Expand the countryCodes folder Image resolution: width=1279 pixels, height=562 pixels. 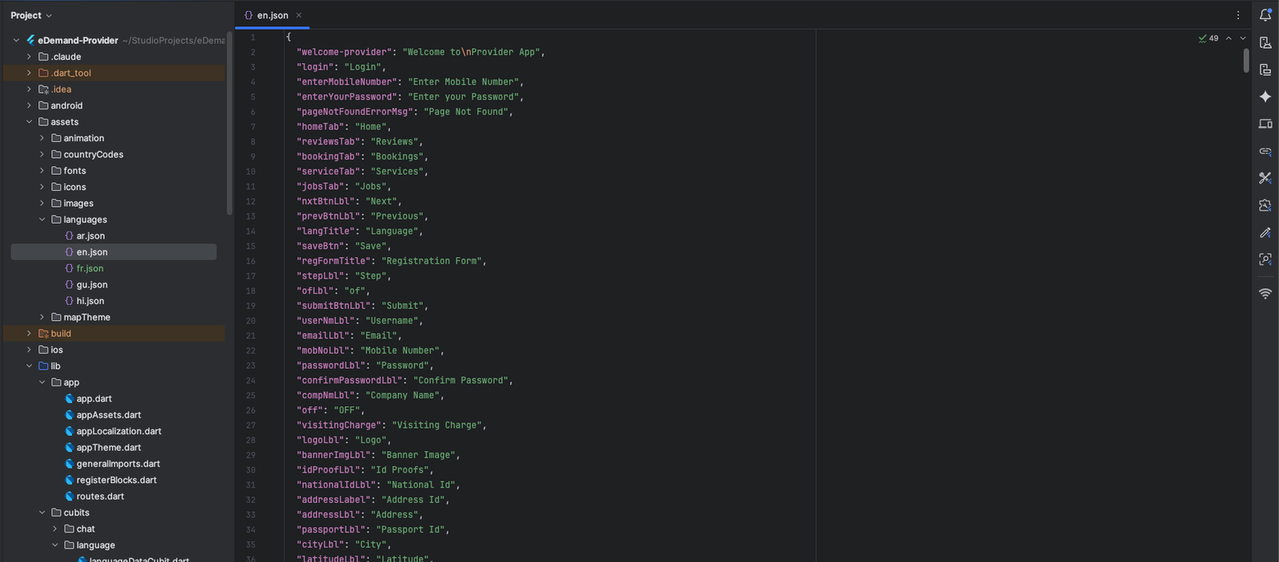point(42,154)
